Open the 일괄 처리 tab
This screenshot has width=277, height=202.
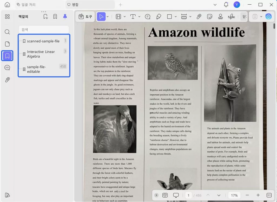point(26,5)
